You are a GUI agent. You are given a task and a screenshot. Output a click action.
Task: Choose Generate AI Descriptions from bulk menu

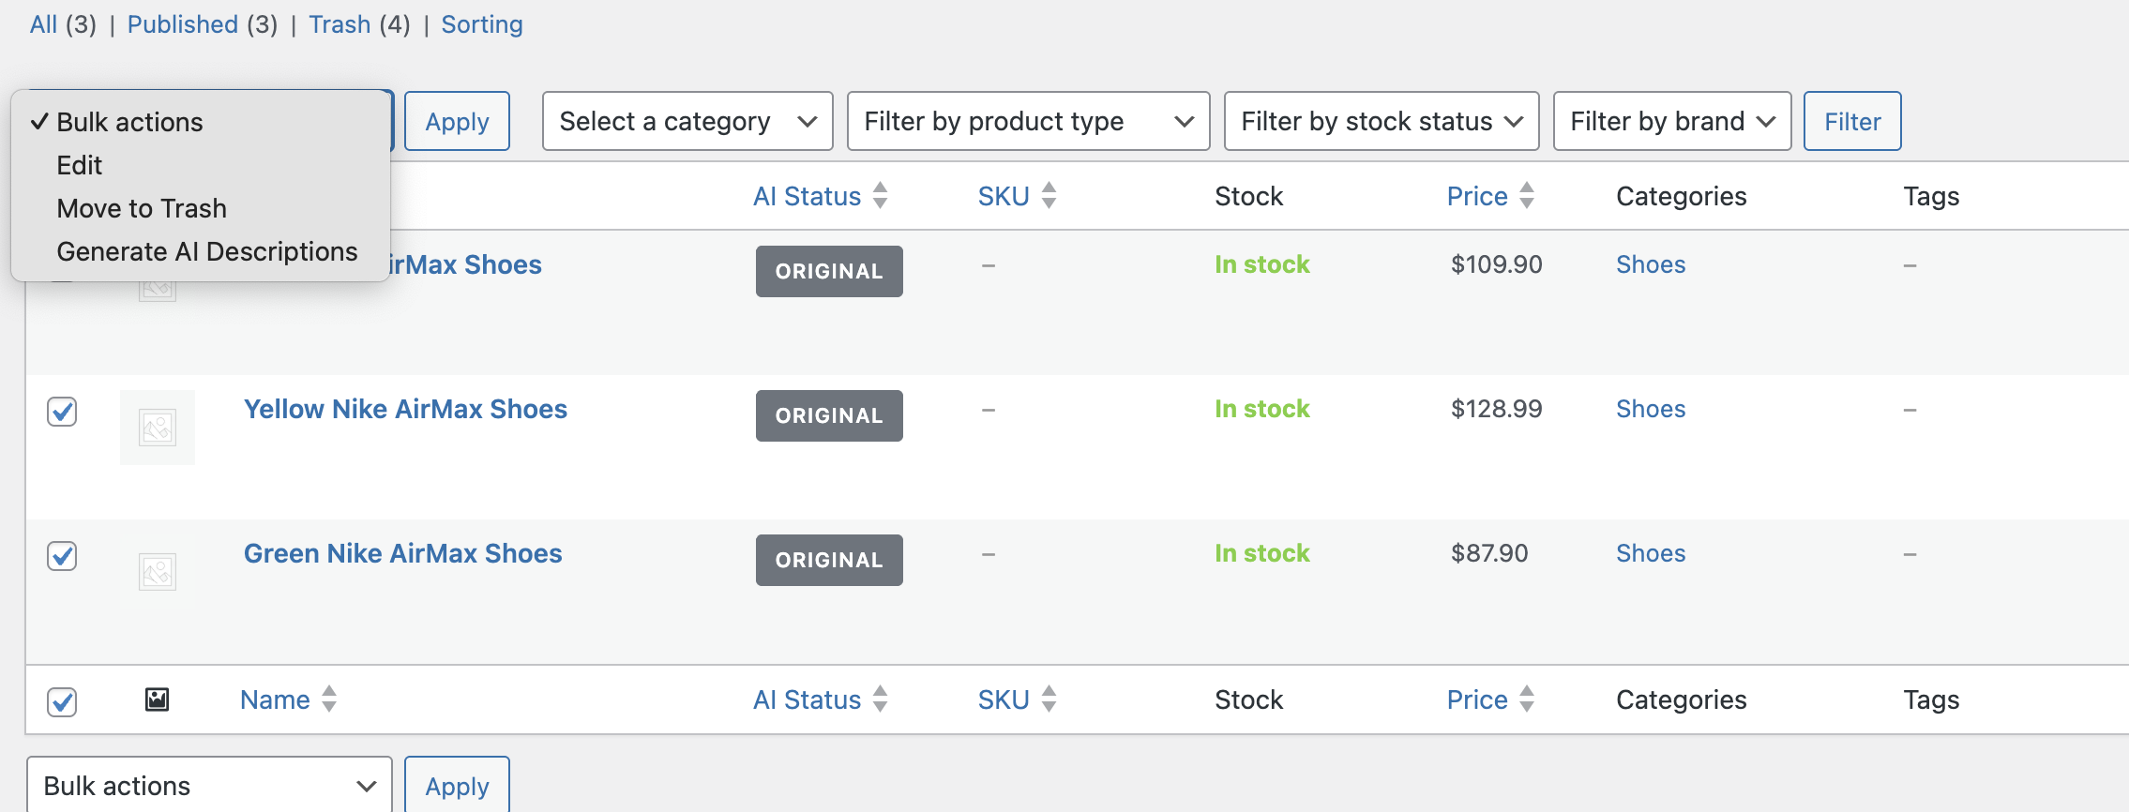(206, 251)
